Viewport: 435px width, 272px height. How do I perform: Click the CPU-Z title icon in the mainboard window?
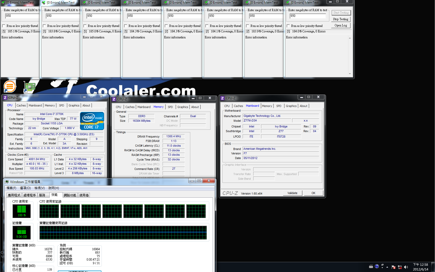(222, 98)
